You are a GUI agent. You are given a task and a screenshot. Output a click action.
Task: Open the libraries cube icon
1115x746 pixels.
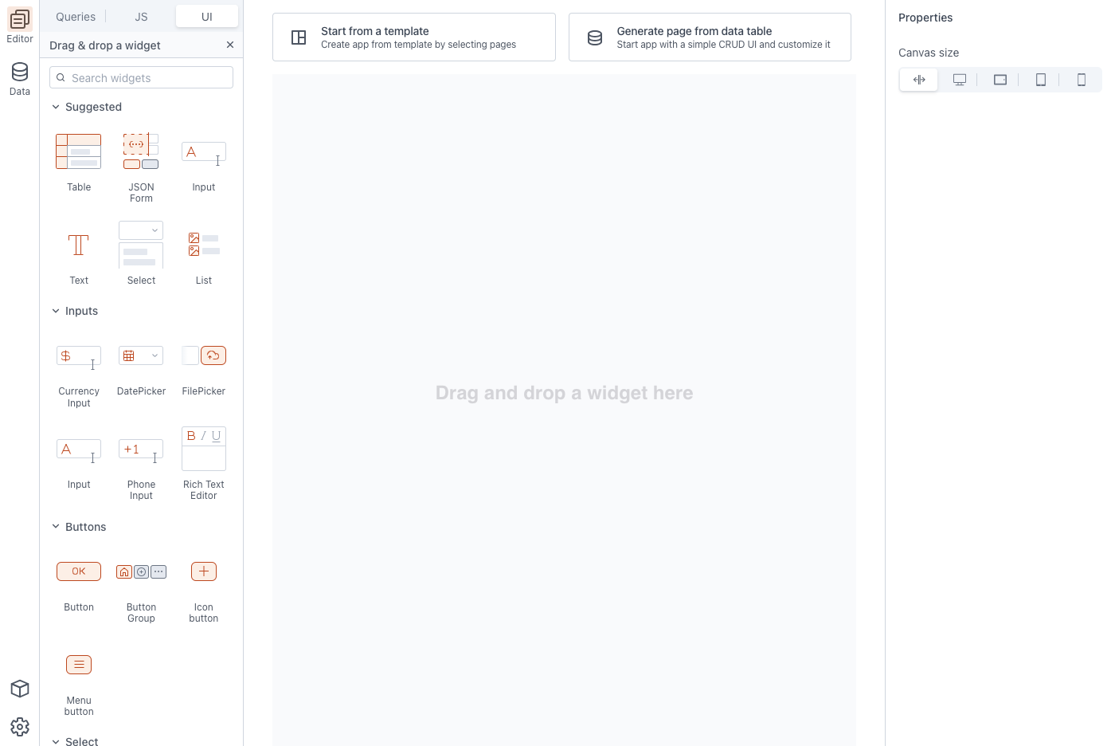[20, 689]
